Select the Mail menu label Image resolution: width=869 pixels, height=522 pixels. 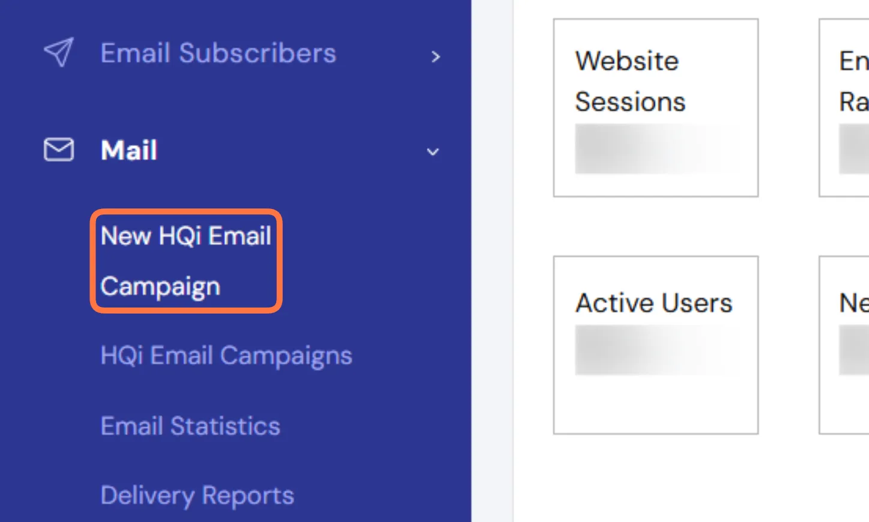[129, 150]
